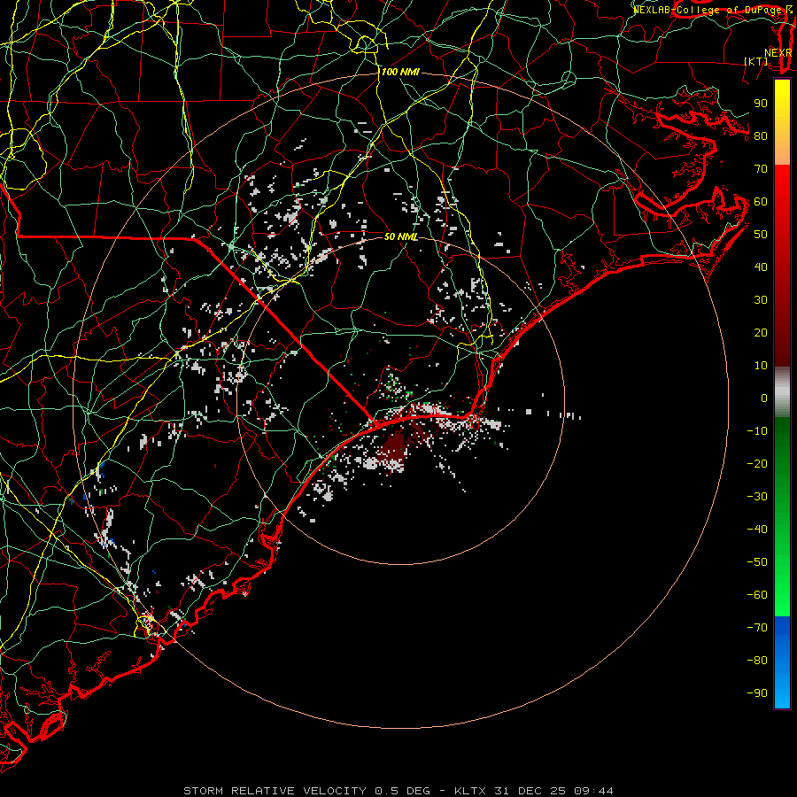Click the yellow segment of the color bar
797x797 pixels.
782,122
